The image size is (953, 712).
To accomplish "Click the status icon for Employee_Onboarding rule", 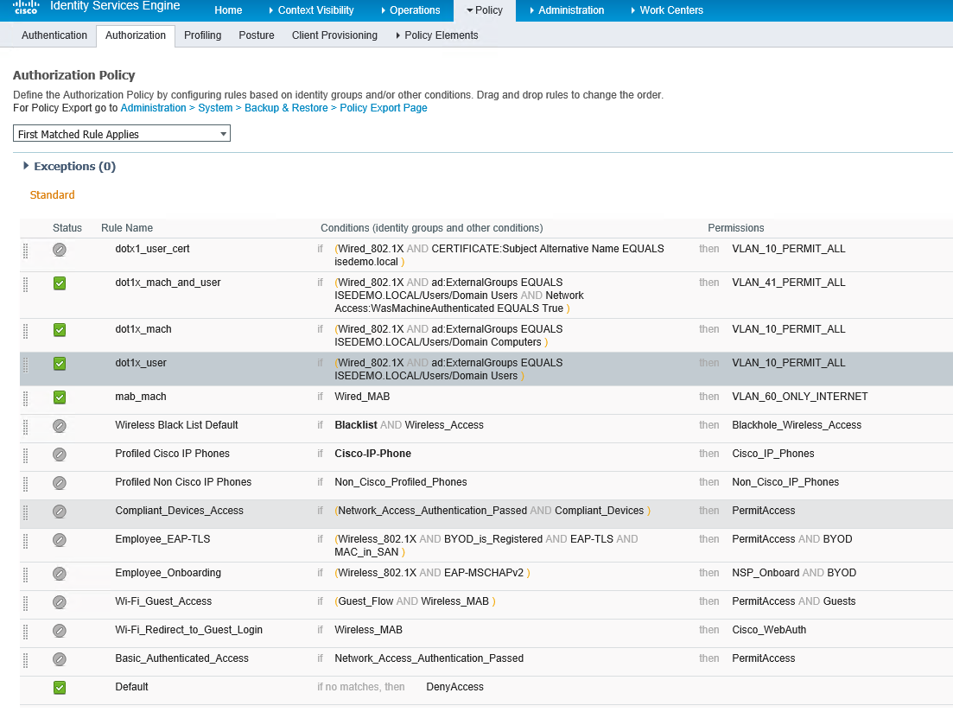I will point(60,574).
